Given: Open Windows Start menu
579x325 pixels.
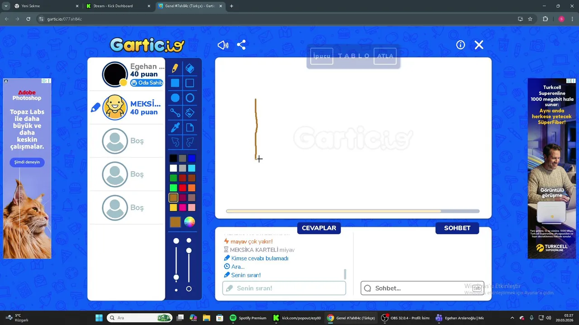Looking at the screenshot, I should [99, 318].
